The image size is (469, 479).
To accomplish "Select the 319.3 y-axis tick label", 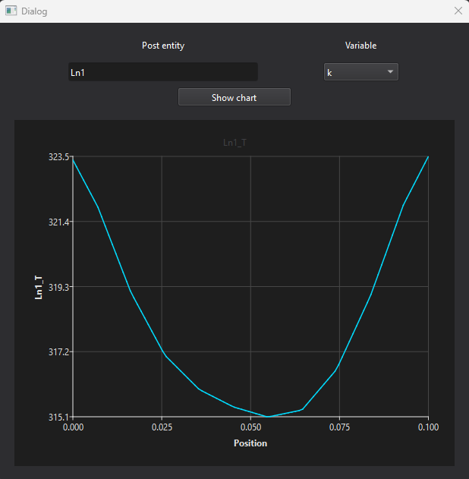I will [x=58, y=287].
